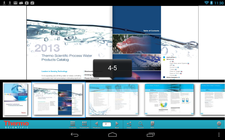The width and height of the screenshot is (225, 140).
Task: Tap the Thermo Scientific logo
Action: 16,124
